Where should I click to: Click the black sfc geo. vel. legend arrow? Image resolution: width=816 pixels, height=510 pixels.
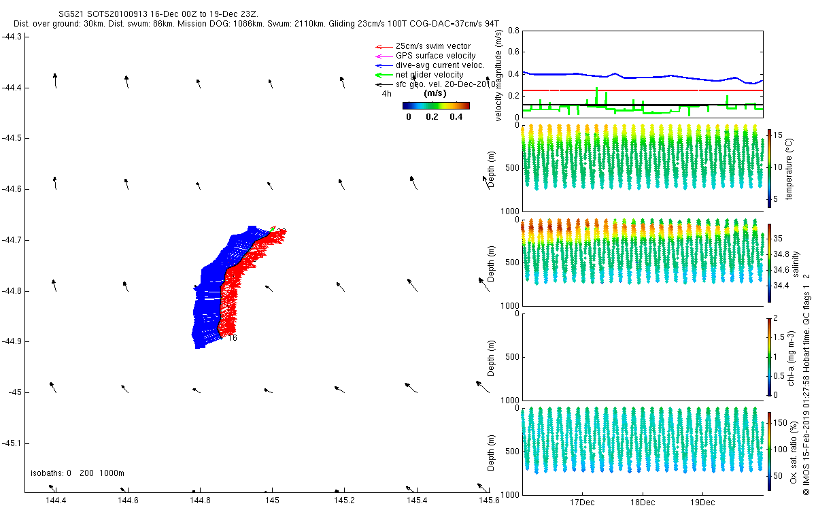(383, 84)
